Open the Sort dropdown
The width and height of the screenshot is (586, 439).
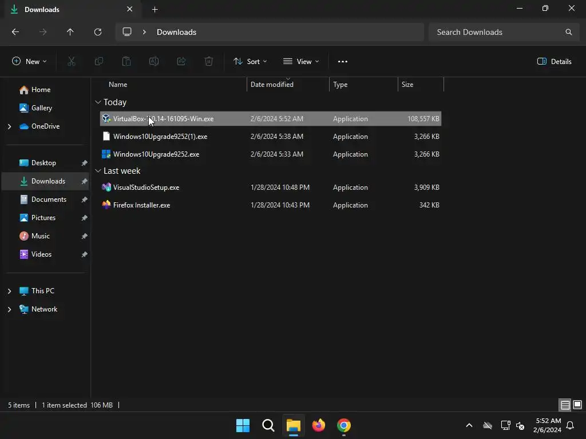click(250, 61)
